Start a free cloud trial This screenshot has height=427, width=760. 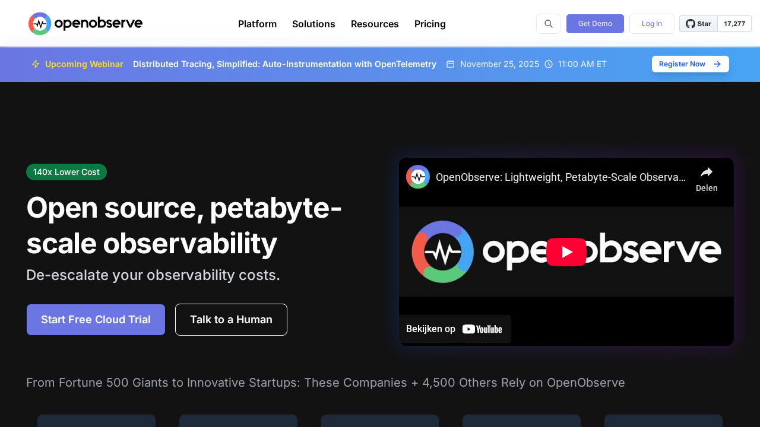96,320
